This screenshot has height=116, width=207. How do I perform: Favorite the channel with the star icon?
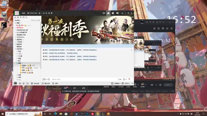44,13
